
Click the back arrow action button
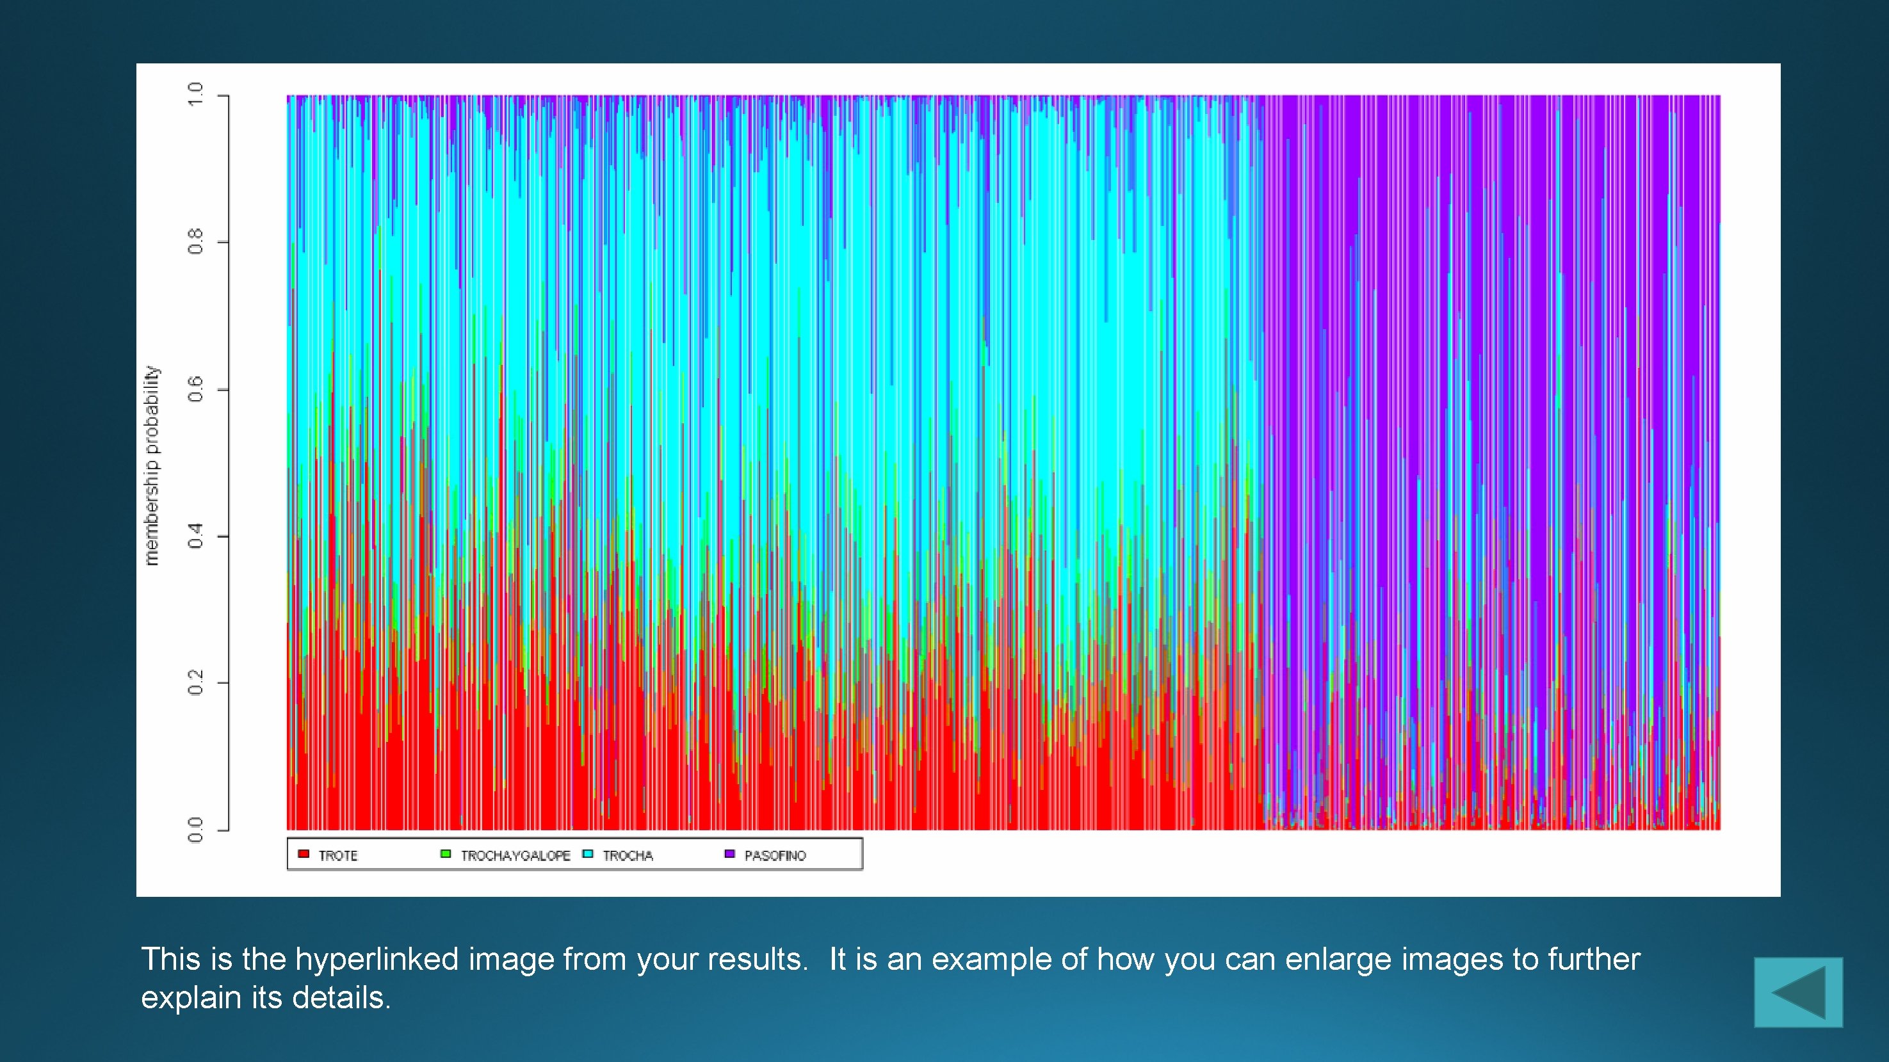coord(1797,992)
